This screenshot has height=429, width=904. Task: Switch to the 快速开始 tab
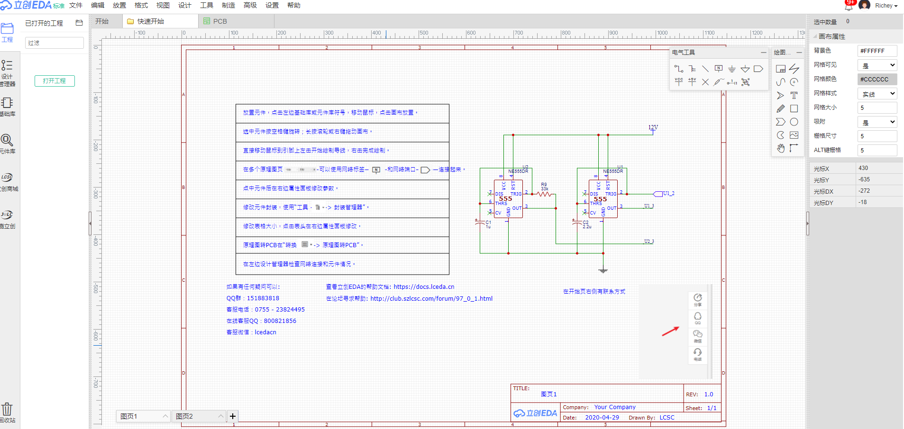click(161, 21)
